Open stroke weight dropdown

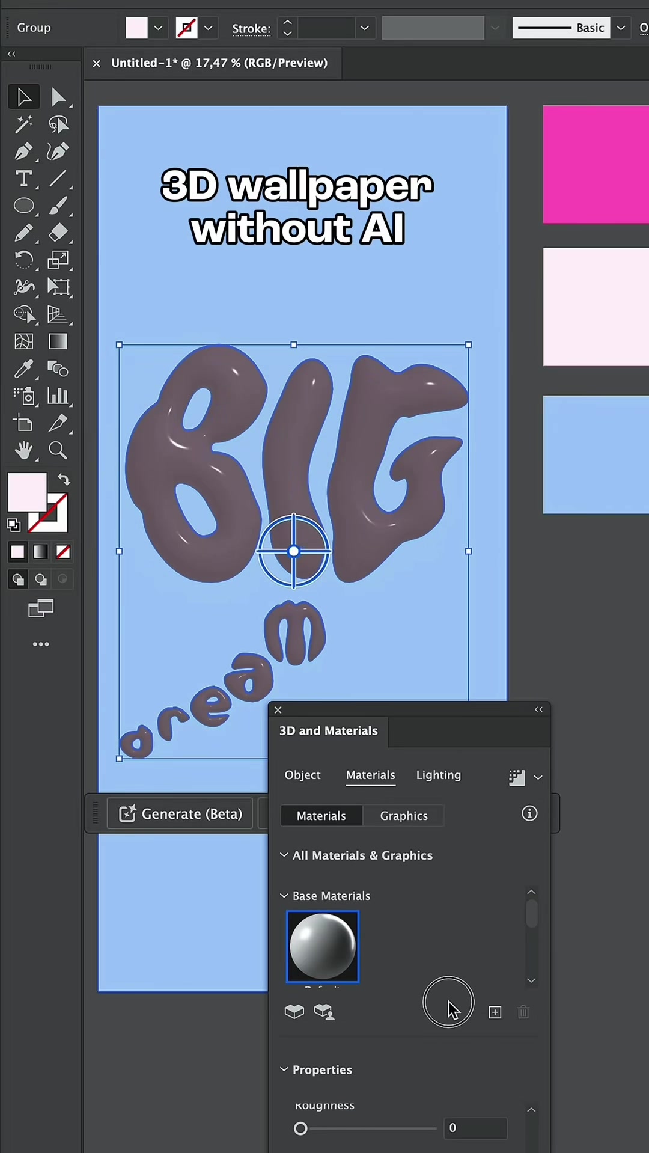[x=364, y=28]
